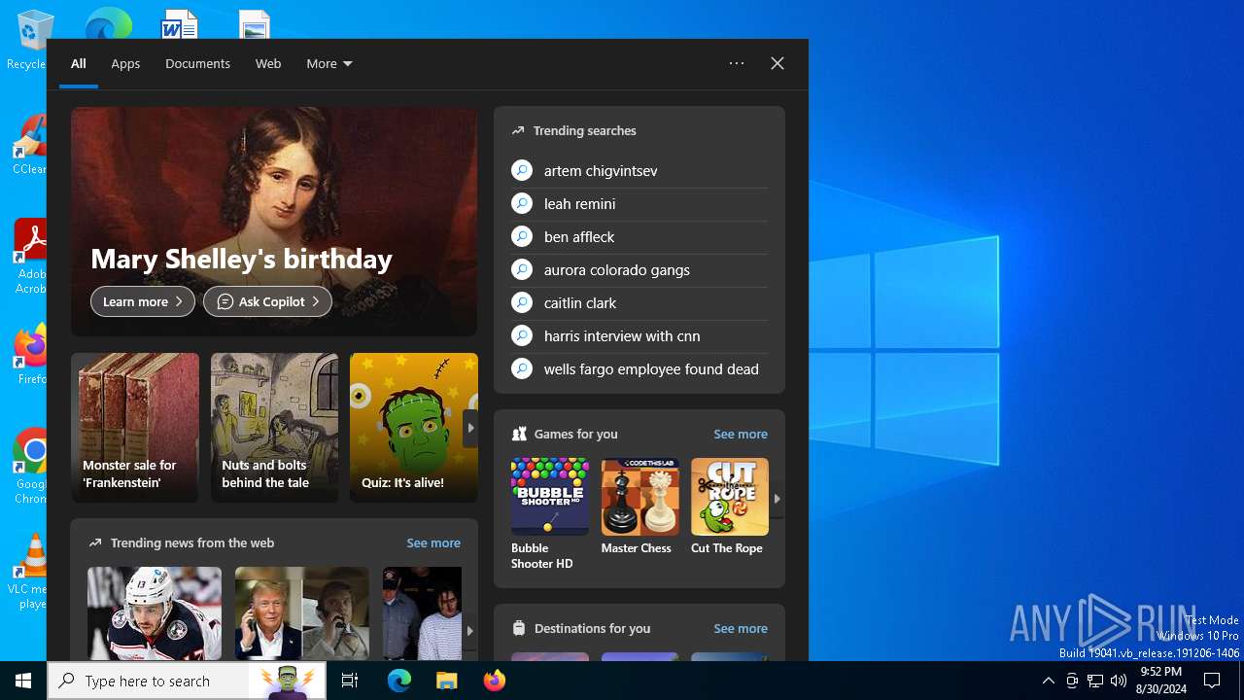1244x700 pixels.
Task: Click the Ask Copilot button
Action: tap(267, 301)
